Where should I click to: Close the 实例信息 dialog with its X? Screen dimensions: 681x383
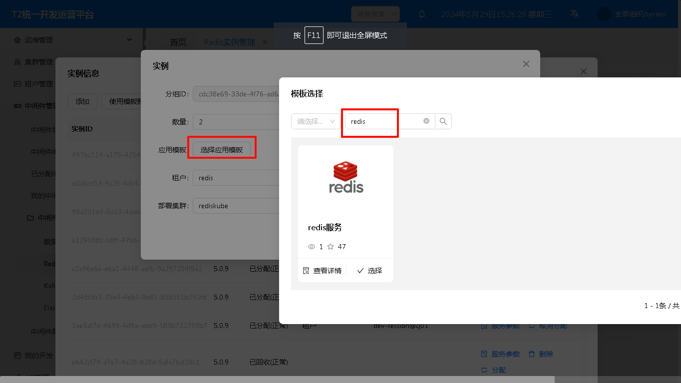pos(584,72)
